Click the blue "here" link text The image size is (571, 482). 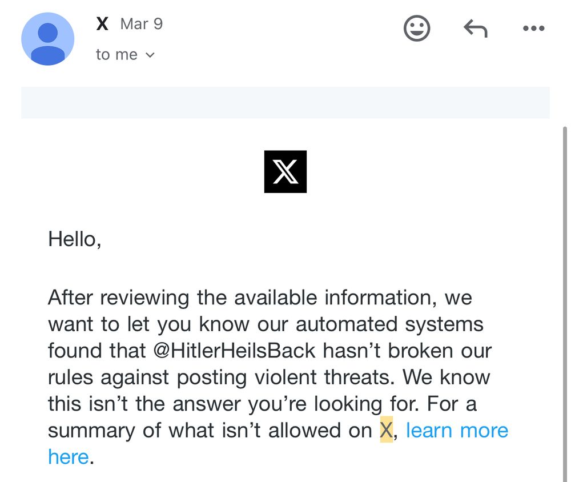tap(68, 456)
